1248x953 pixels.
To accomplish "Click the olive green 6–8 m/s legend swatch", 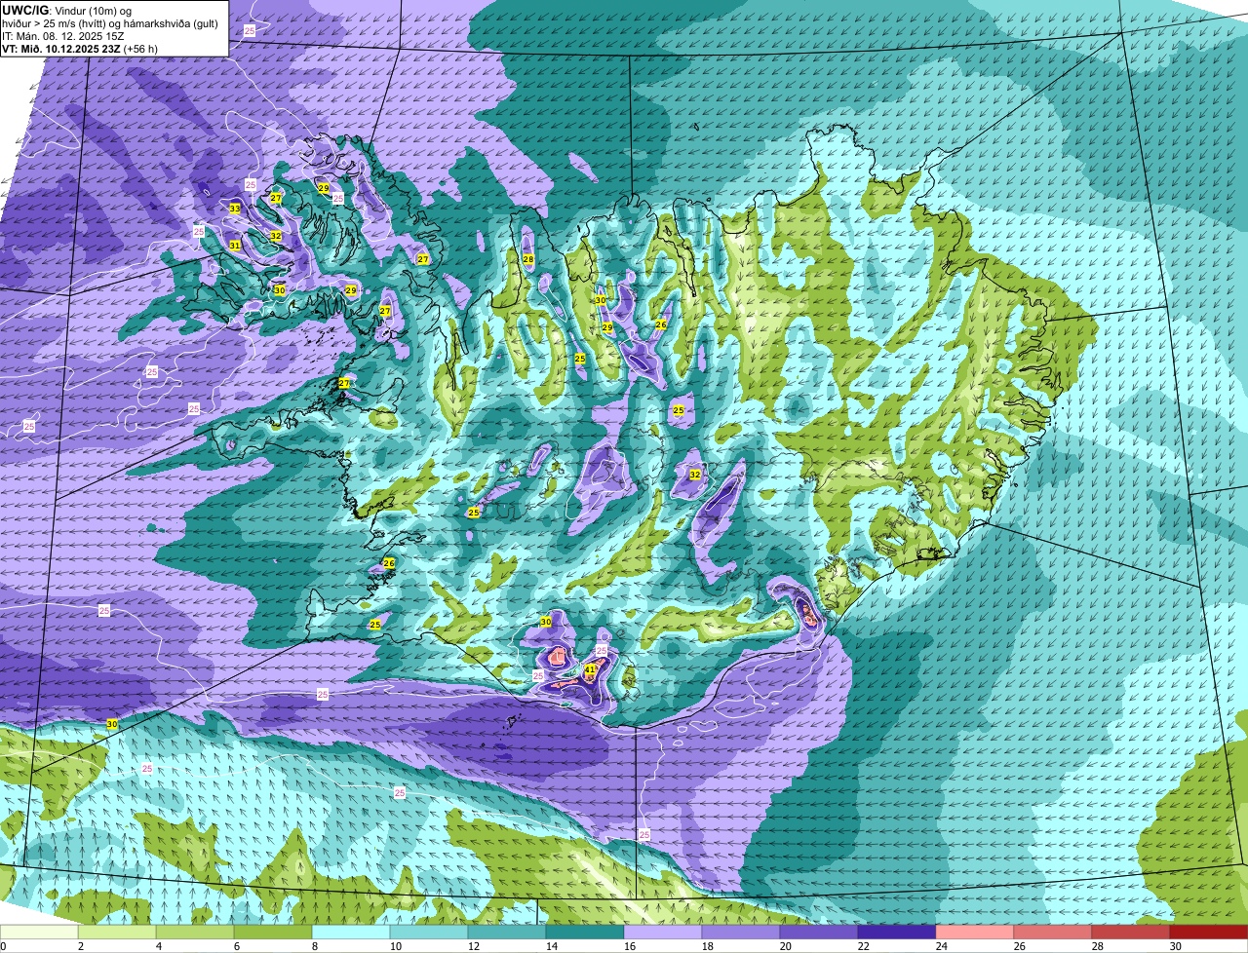I will (273, 932).
